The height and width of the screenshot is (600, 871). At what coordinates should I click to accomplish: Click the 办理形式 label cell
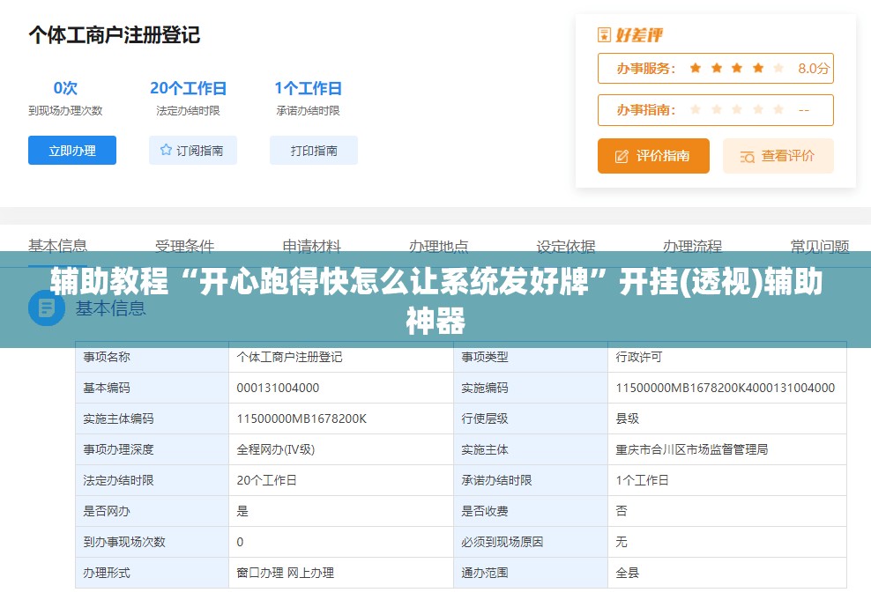click(152, 573)
